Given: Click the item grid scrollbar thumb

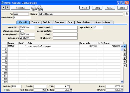Looking at the screenshot, I should [122, 49].
